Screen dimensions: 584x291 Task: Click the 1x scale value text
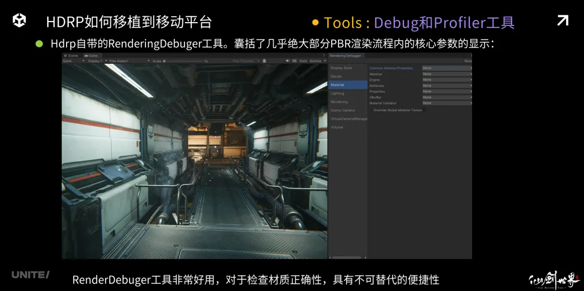(x=205, y=60)
